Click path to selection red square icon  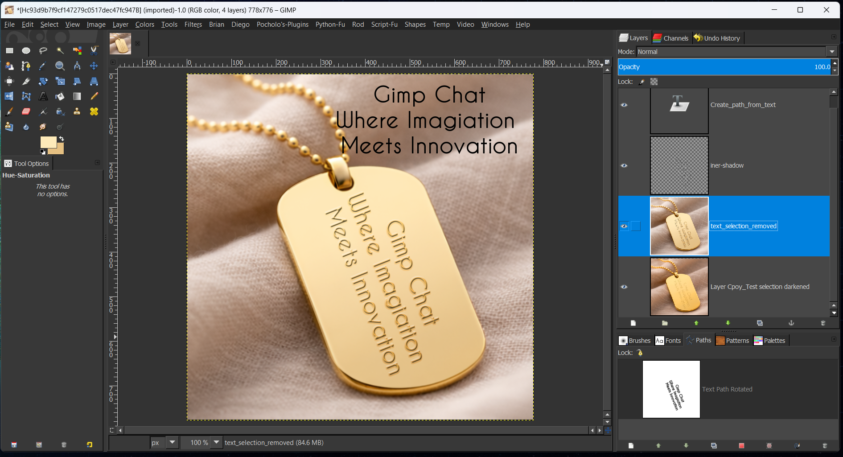click(x=741, y=445)
